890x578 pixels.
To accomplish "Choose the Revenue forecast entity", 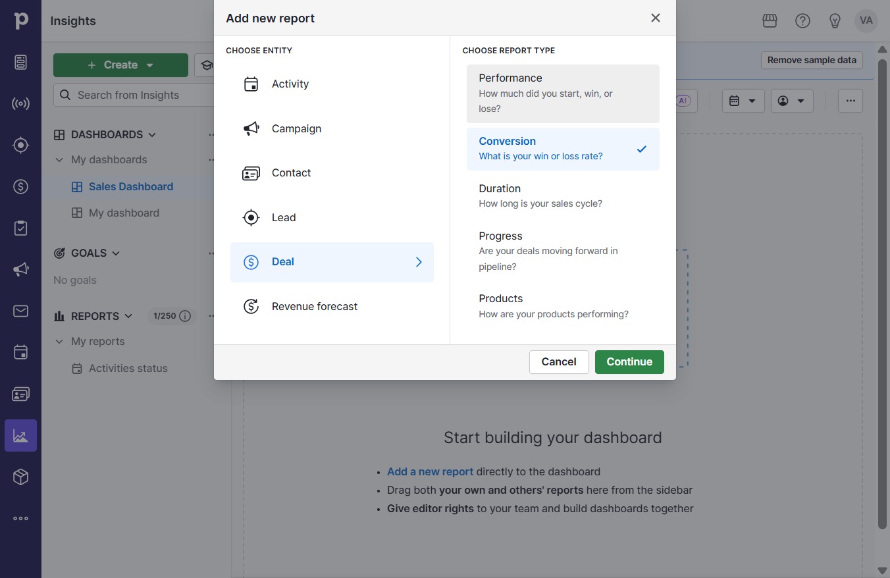I will tap(332, 307).
